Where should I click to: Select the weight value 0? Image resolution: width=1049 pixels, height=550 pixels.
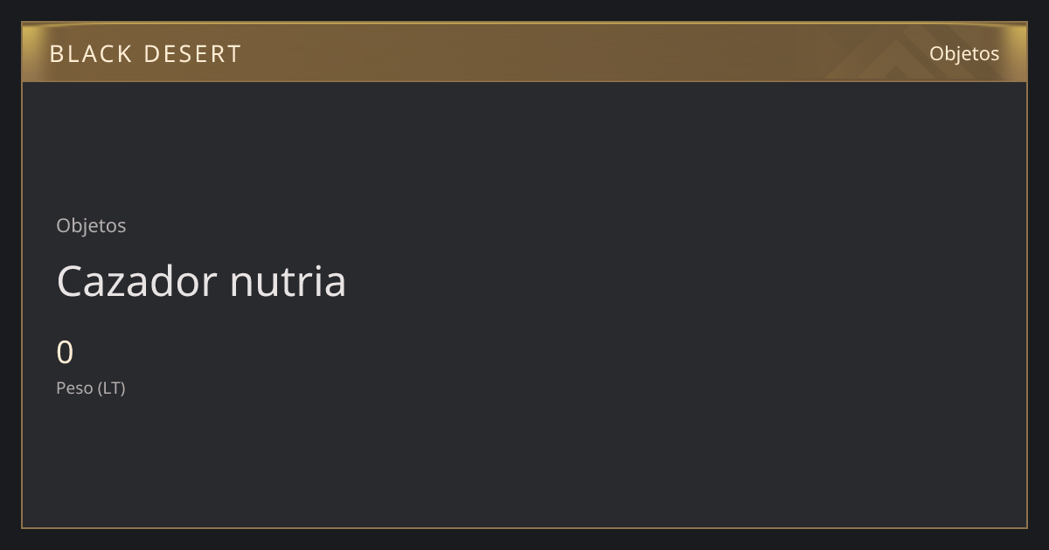tap(65, 353)
